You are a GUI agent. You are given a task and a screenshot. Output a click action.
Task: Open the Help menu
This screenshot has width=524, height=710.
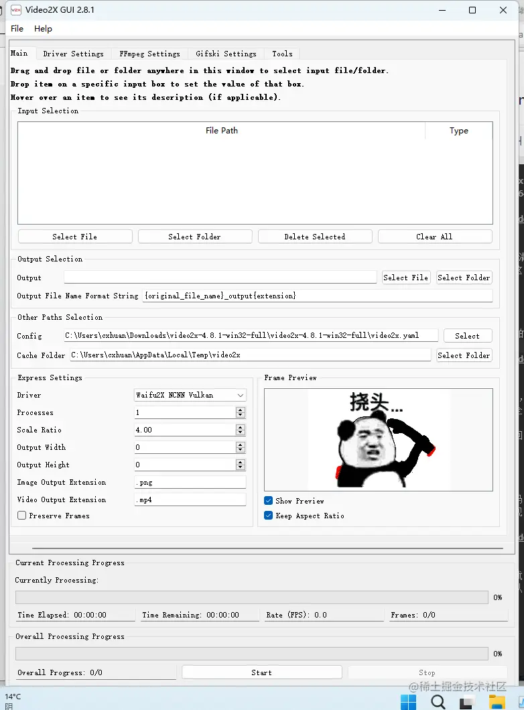point(43,29)
